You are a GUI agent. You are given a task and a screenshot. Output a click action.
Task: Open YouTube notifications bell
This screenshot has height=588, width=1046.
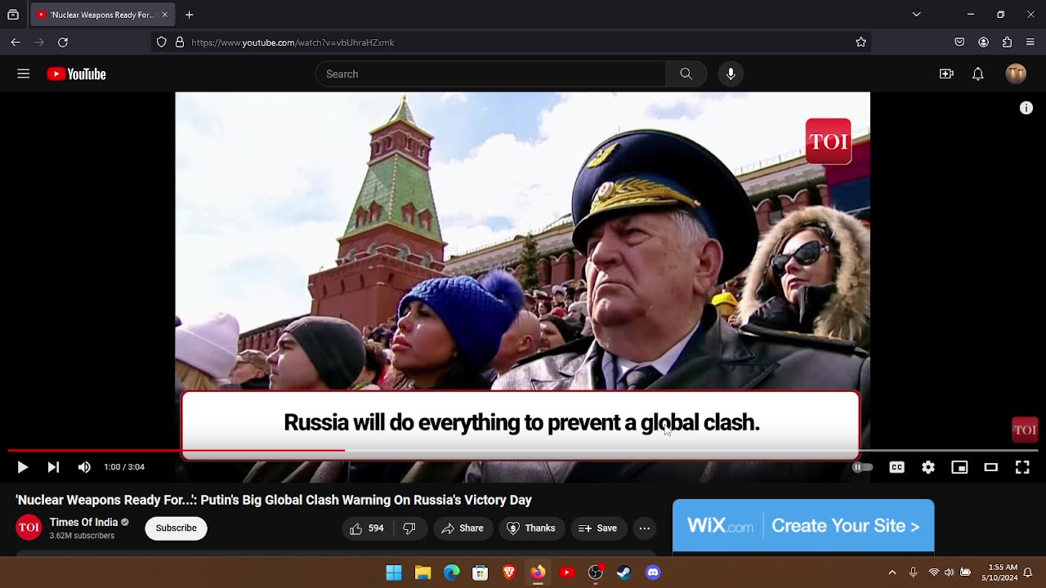(x=978, y=74)
